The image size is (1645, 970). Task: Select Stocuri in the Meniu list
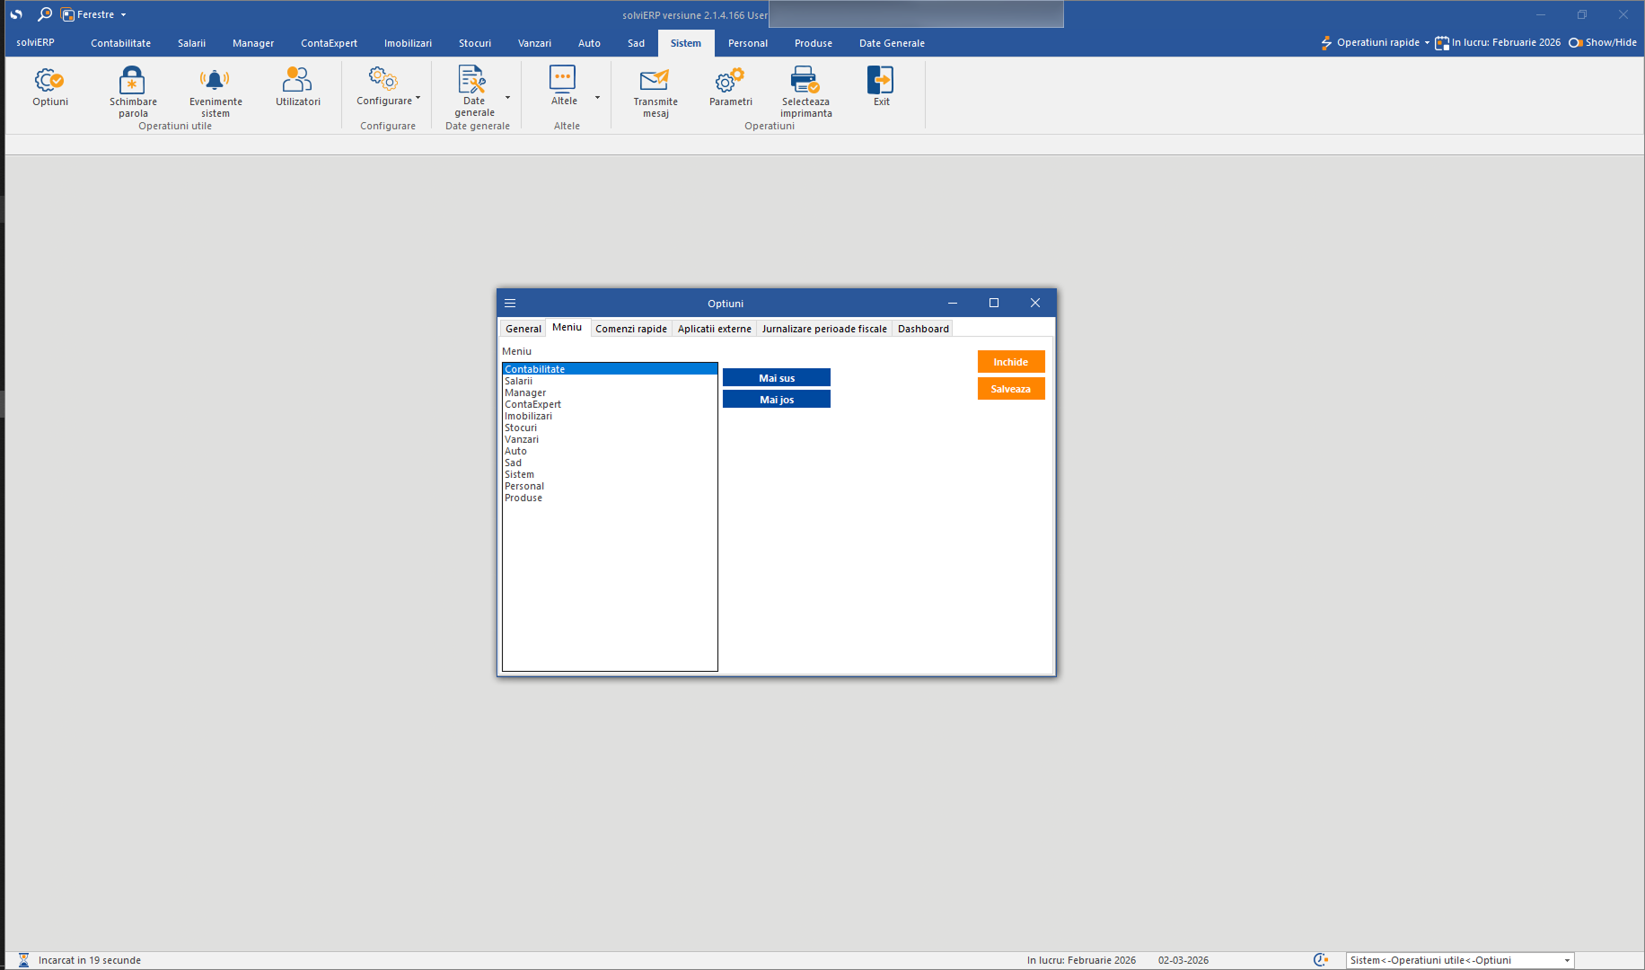click(521, 428)
